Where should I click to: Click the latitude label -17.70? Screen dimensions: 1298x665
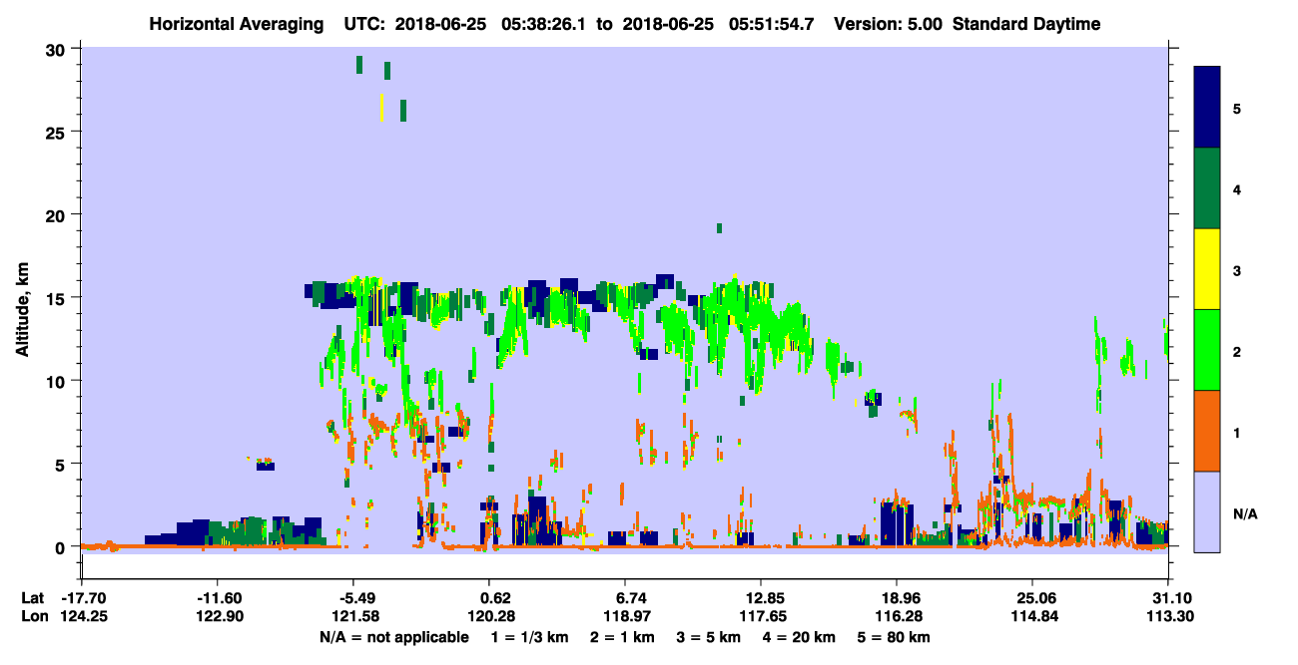(82, 598)
